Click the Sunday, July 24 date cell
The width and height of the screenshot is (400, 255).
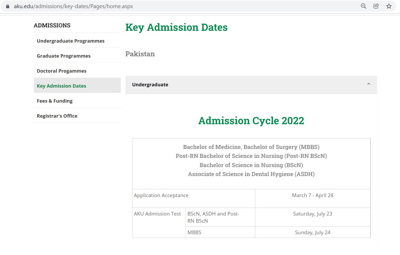pyautogui.click(x=312, y=232)
